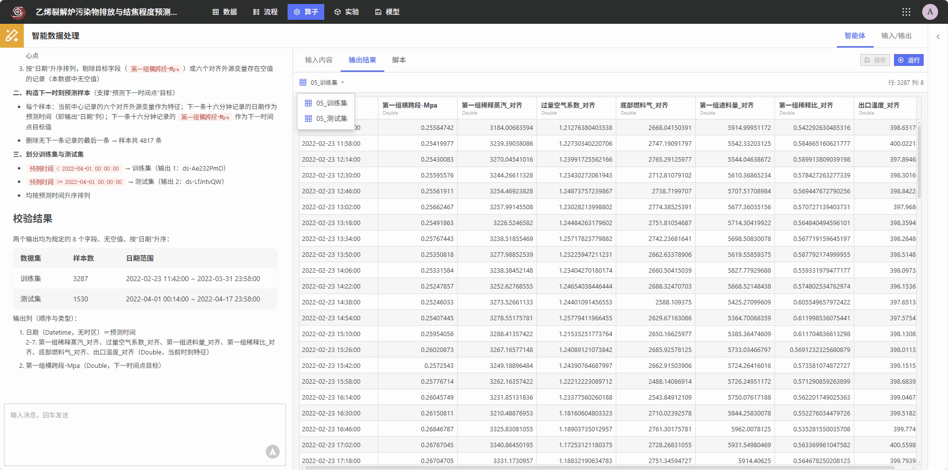Collapse the right side panel chevron

[938, 37]
